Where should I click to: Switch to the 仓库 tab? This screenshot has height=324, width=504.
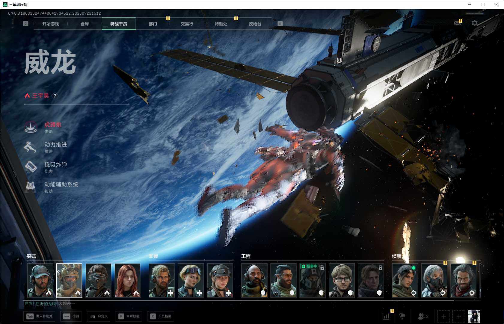pos(85,24)
